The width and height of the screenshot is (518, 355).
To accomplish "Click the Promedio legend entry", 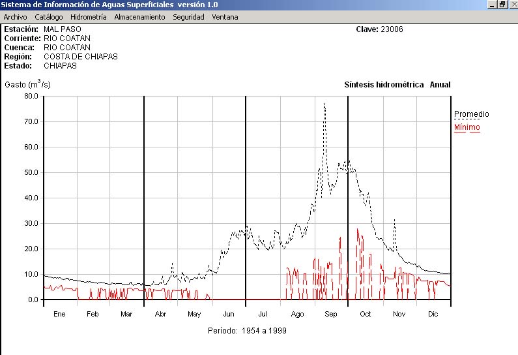I will tap(471, 114).
